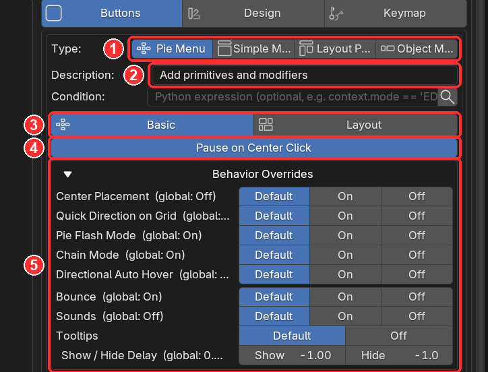Image resolution: width=488 pixels, height=372 pixels.
Task: Click the Pie Flash Mode (global: On) label
Action: (x=129, y=235)
